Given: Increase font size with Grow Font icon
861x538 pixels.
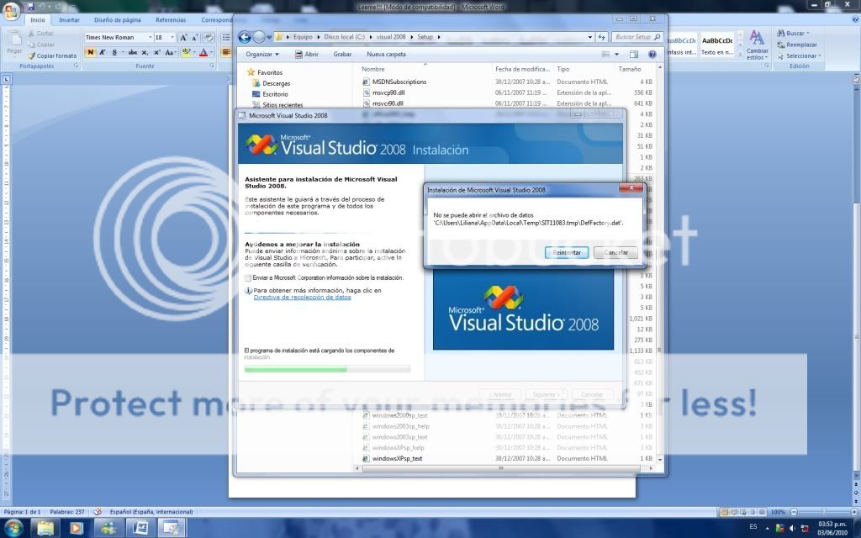Looking at the screenshot, I should (183, 37).
